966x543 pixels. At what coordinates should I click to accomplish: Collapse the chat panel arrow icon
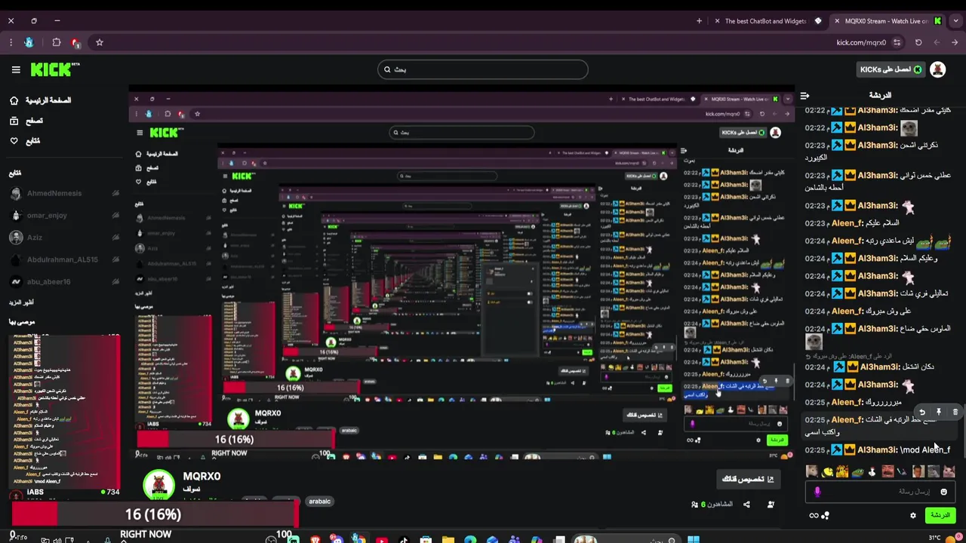pos(804,95)
